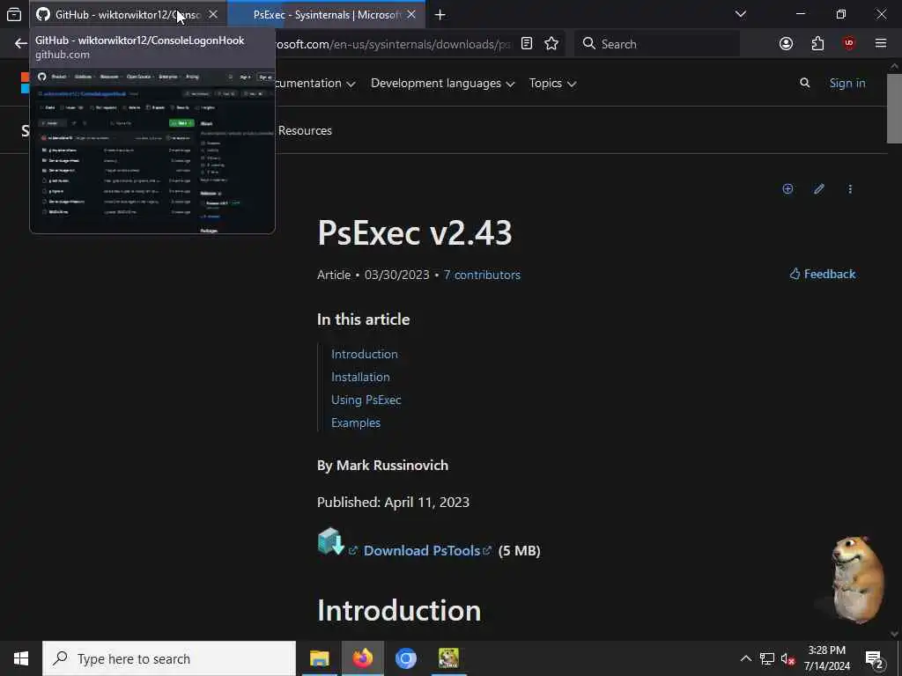902x676 pixels.
Task: Click the Download PsTools link
Action: pos(422,551)
